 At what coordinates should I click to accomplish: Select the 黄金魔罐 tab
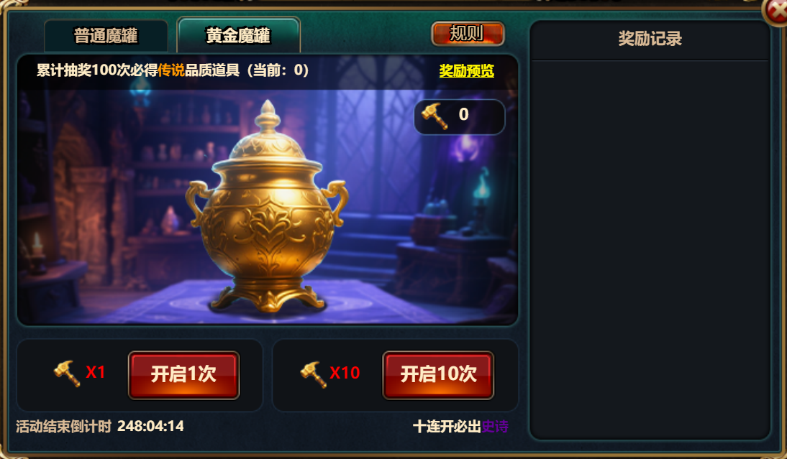pyautogui.click(x=238, y=35)
